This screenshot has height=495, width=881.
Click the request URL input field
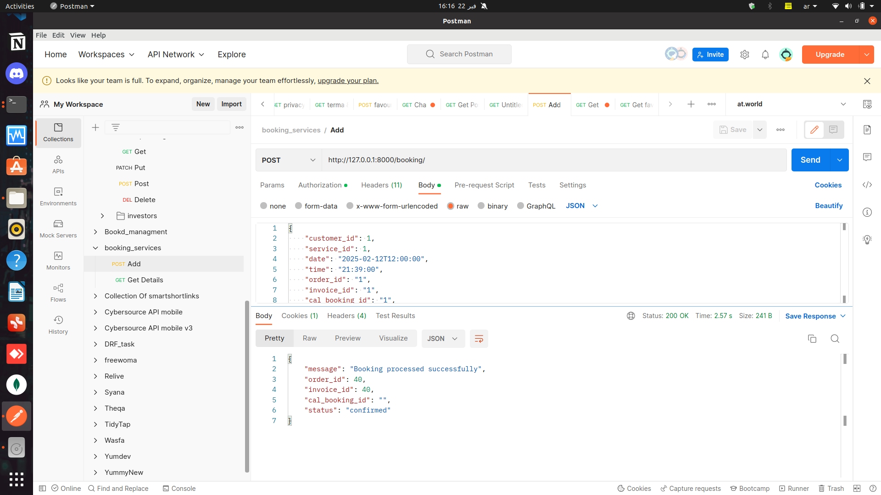pyautogui.click(x=554, y=160)
